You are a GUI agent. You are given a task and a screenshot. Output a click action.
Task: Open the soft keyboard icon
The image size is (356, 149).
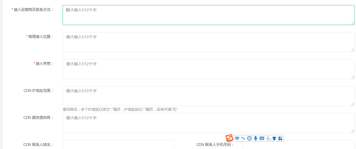(x=262, y=138)
